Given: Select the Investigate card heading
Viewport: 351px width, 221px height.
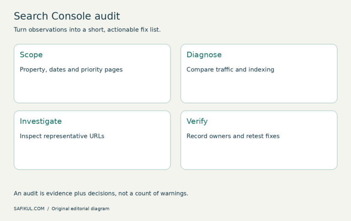Looking at the screenshot, I should (41, 121).
